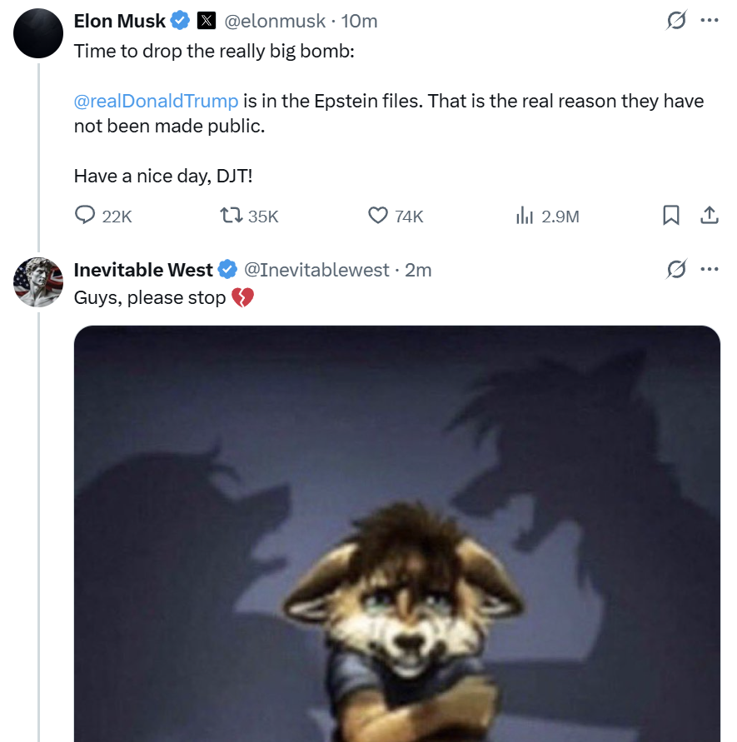Open Inevitable West's profile avatar
Screen dimensions: 737x742
(37, 282)
